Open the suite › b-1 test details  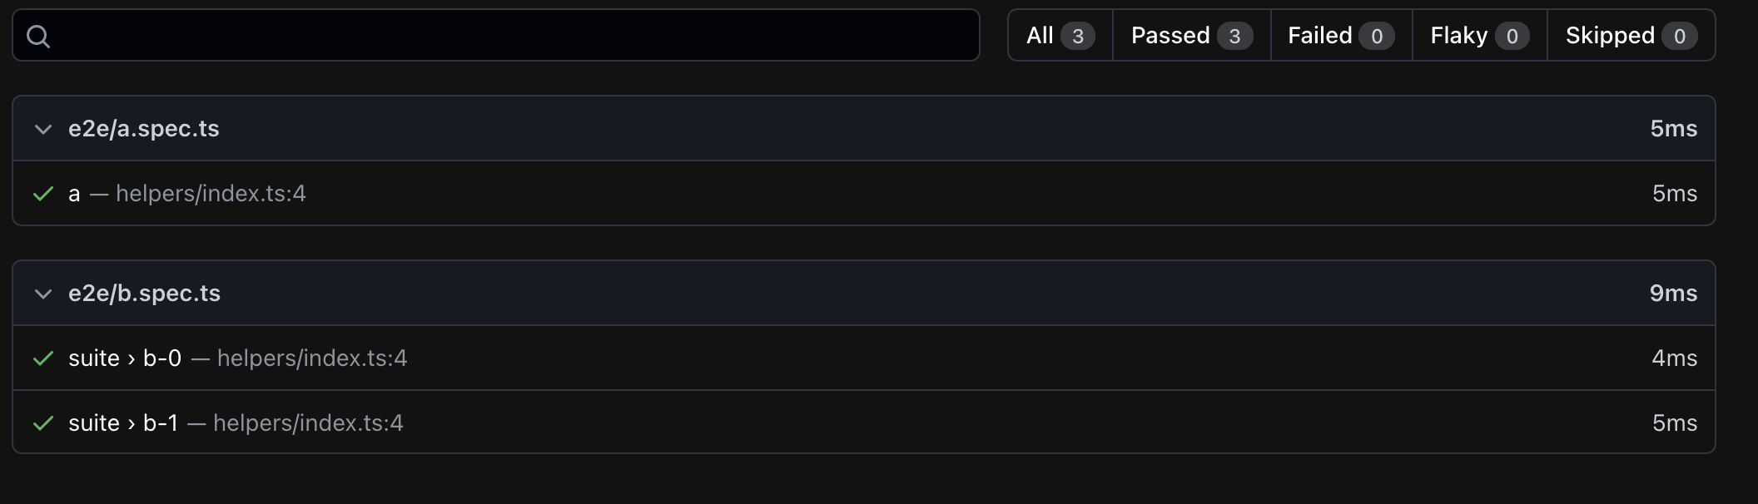click(x=125, y=422)
